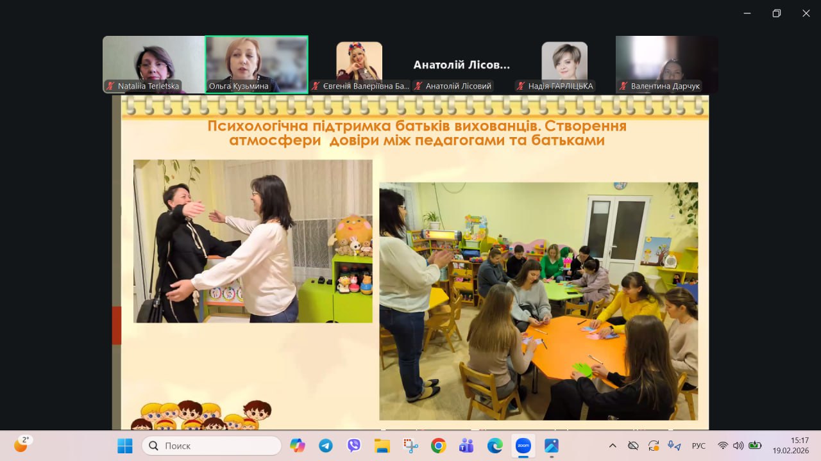Switch the РУС input language
This screenshot has width=821, height=461.
point(698,446)
